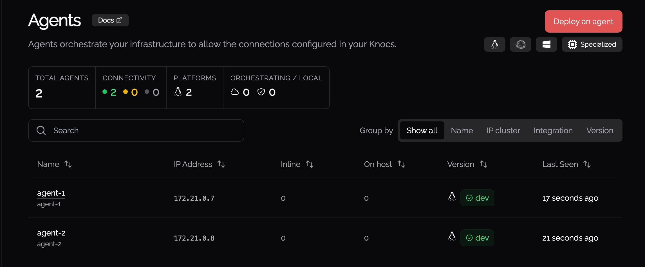The height and width of the screenshot is (267, 645).
Task: Group agents by Integration
Action: (553, 130)
